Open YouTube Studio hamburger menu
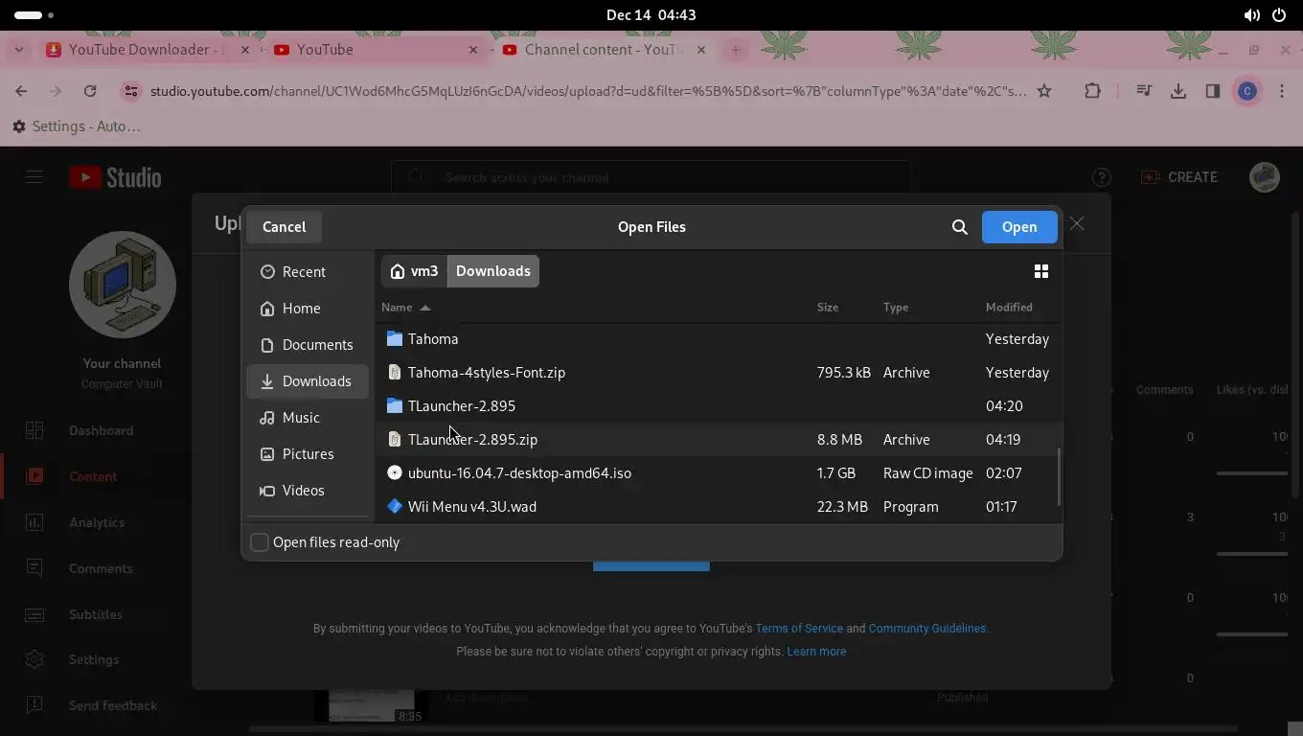 click(x=34, y=177)
